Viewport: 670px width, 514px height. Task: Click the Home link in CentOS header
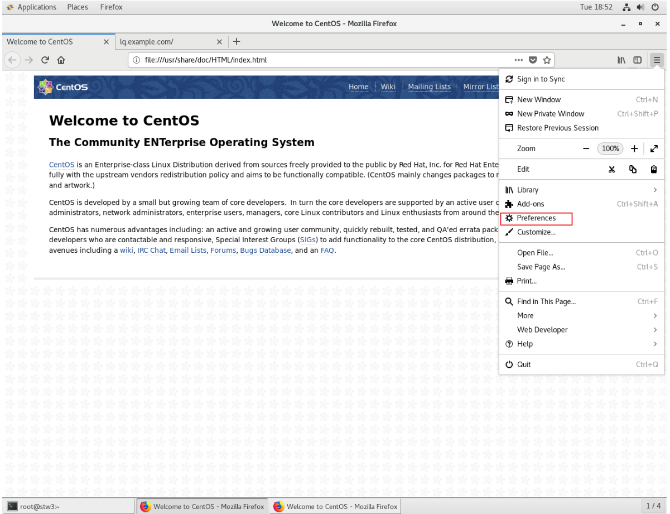359,87
